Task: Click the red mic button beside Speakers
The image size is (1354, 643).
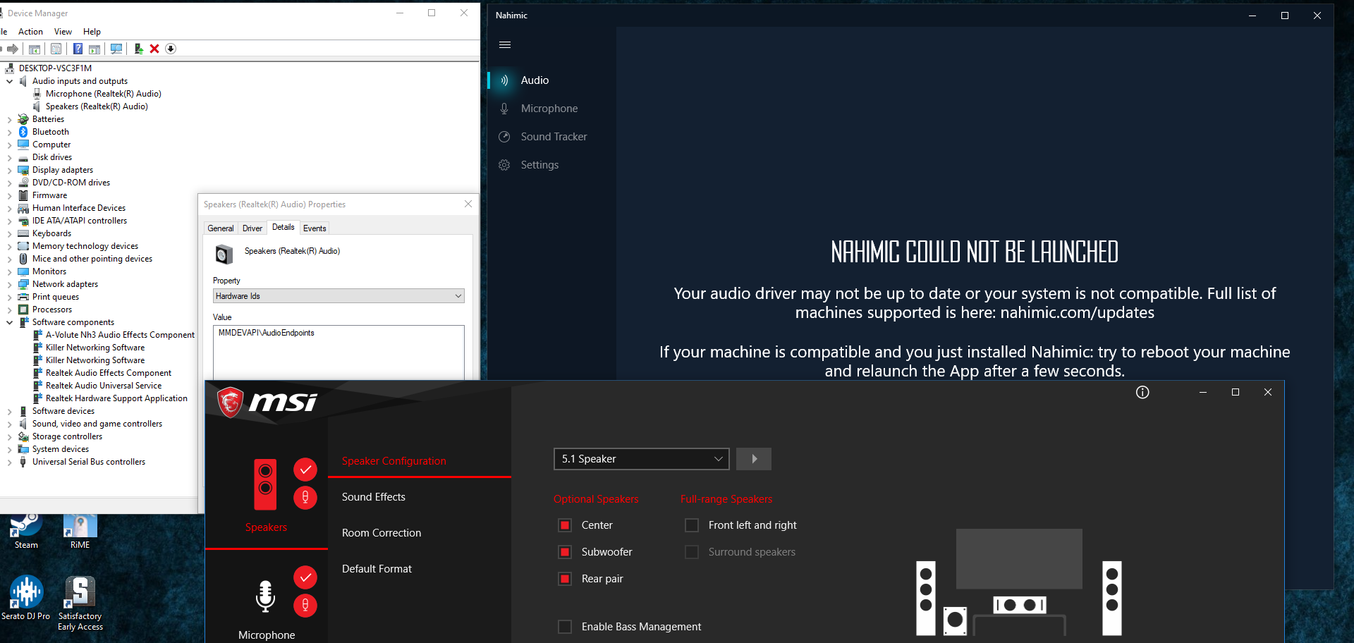Action: (305, 497)
